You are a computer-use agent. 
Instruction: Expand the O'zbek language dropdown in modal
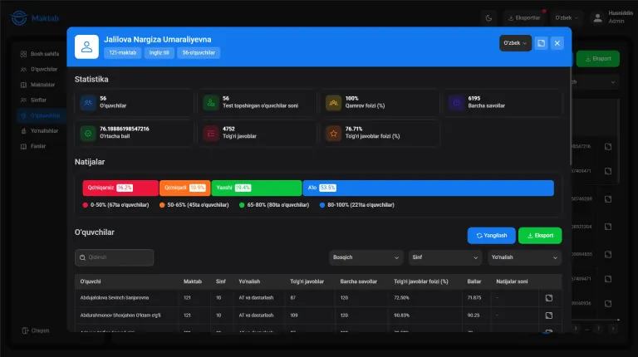click(515, 43)
